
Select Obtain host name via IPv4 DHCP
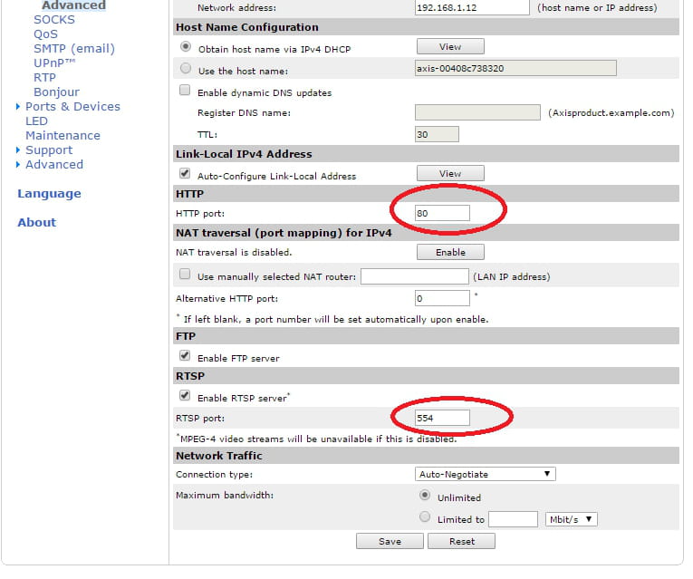[x=186, y=46]
